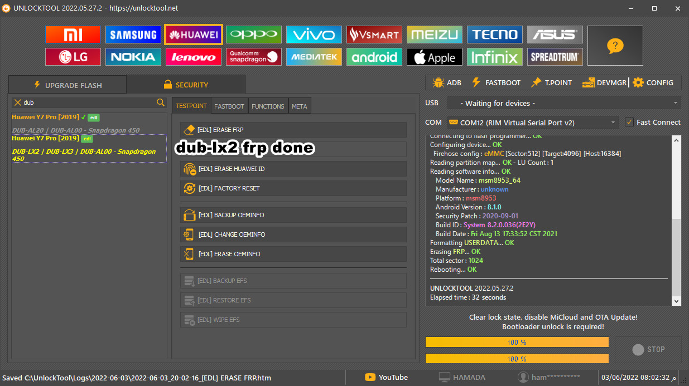Viewport: 689px width, 386px height.
Task: Open the ADB connection mode
Action: click(x=446, y=82)
